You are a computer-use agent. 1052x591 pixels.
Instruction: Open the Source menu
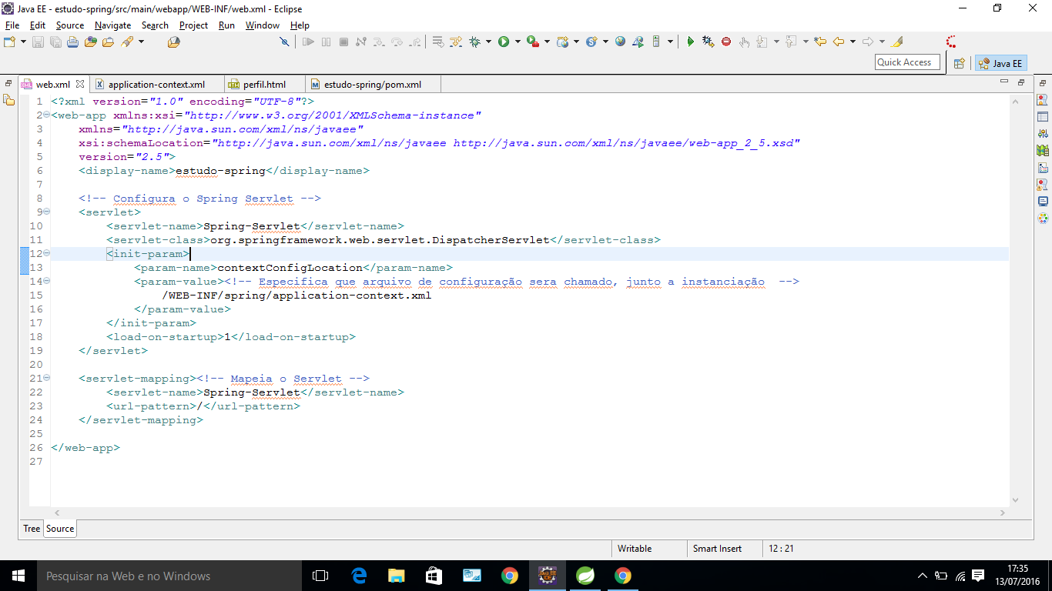tap(69, 25)
